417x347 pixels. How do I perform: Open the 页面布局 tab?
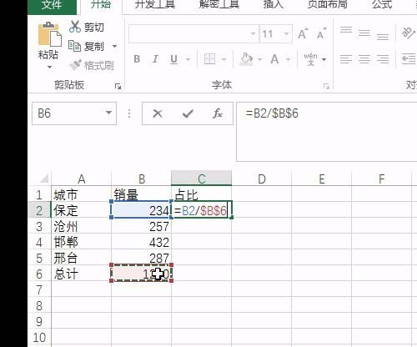328,4
